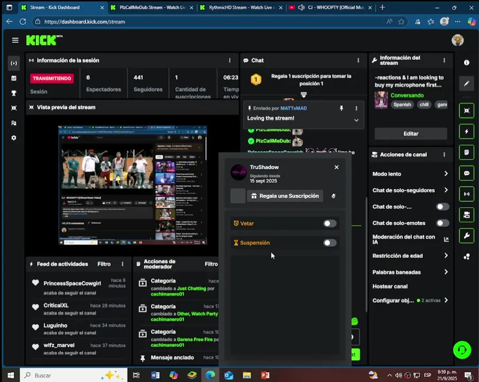Click Regala una Suscripción button
The height and width of the screenshot is (382, 479).
coord(285,196)
